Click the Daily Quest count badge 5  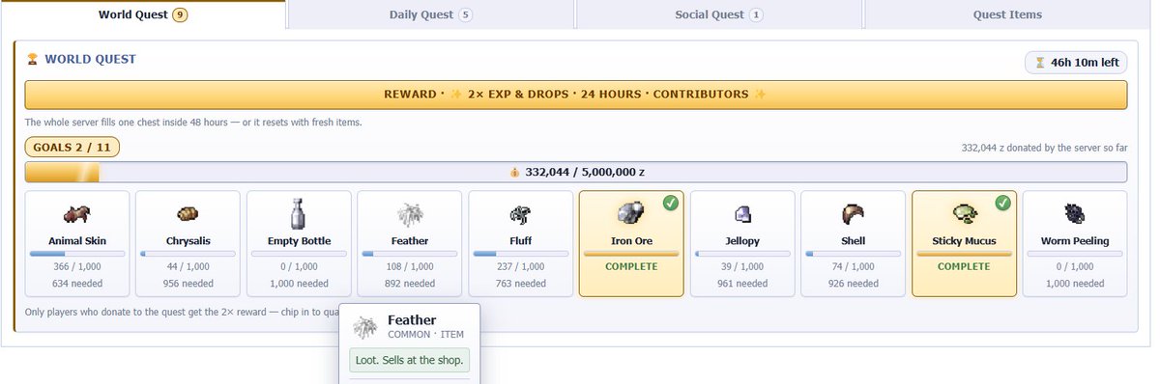click(x=465, y=14)
